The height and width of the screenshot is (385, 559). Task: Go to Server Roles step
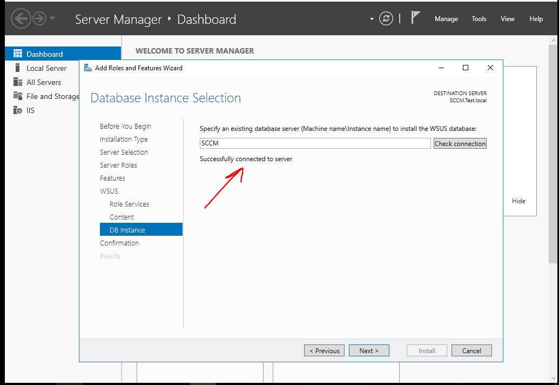[x=118, y=165]
